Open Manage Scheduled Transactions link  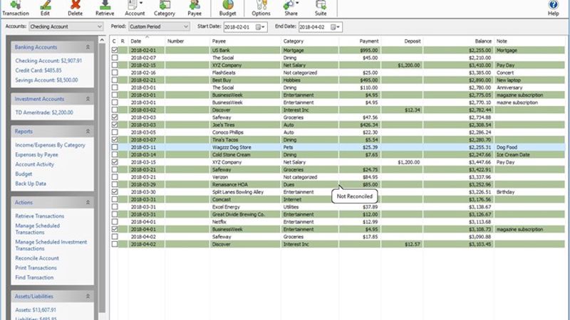point(38,229)
